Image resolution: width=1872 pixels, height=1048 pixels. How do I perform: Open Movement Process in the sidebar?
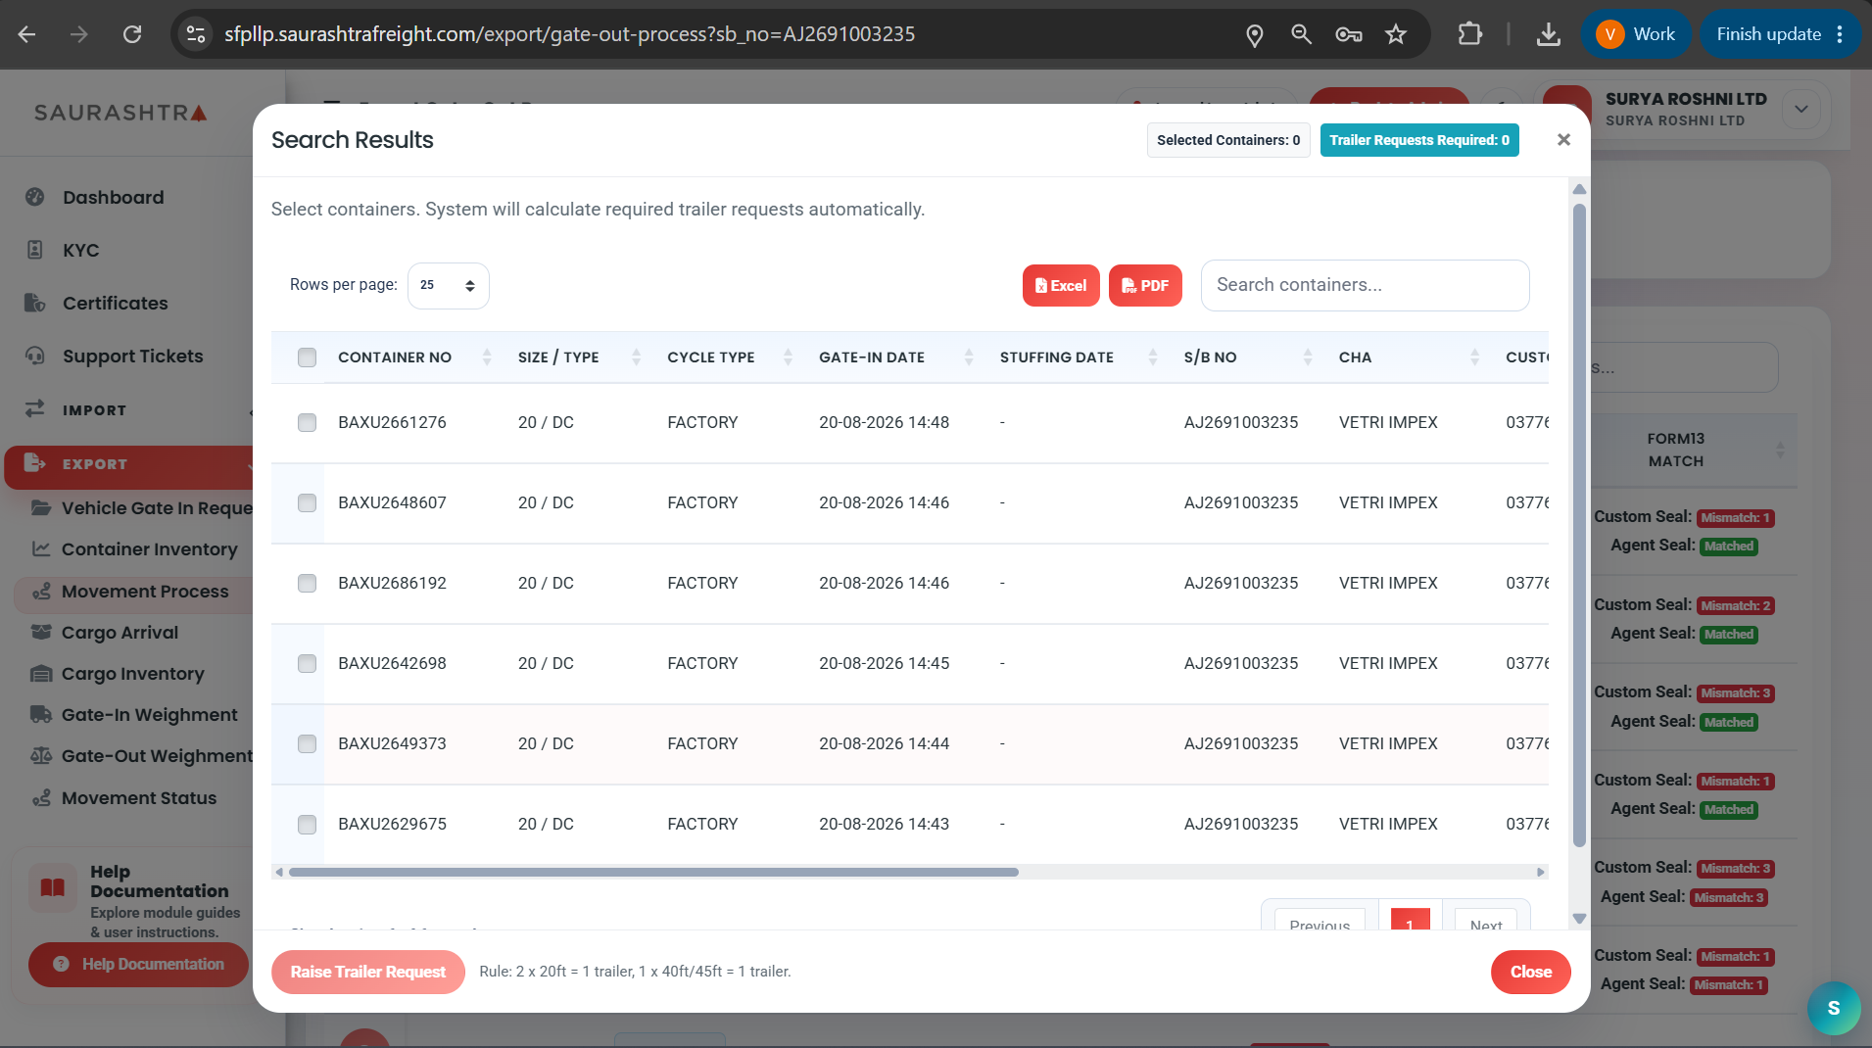coord(133,591)
